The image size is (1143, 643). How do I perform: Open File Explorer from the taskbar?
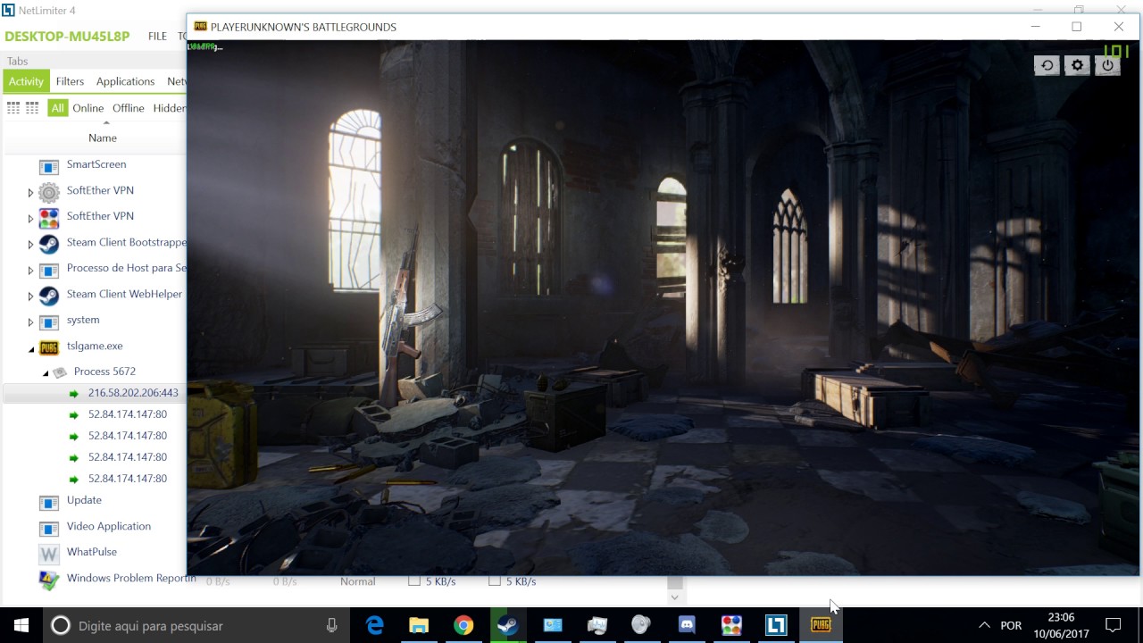pos(419,625)
